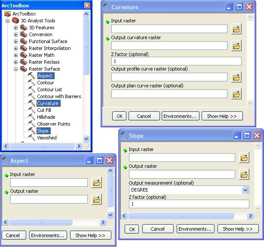This screenshot has width=264, height=247.
Task: Click Output raster field in Aspect dialog
Action: (x=49, y=199)
